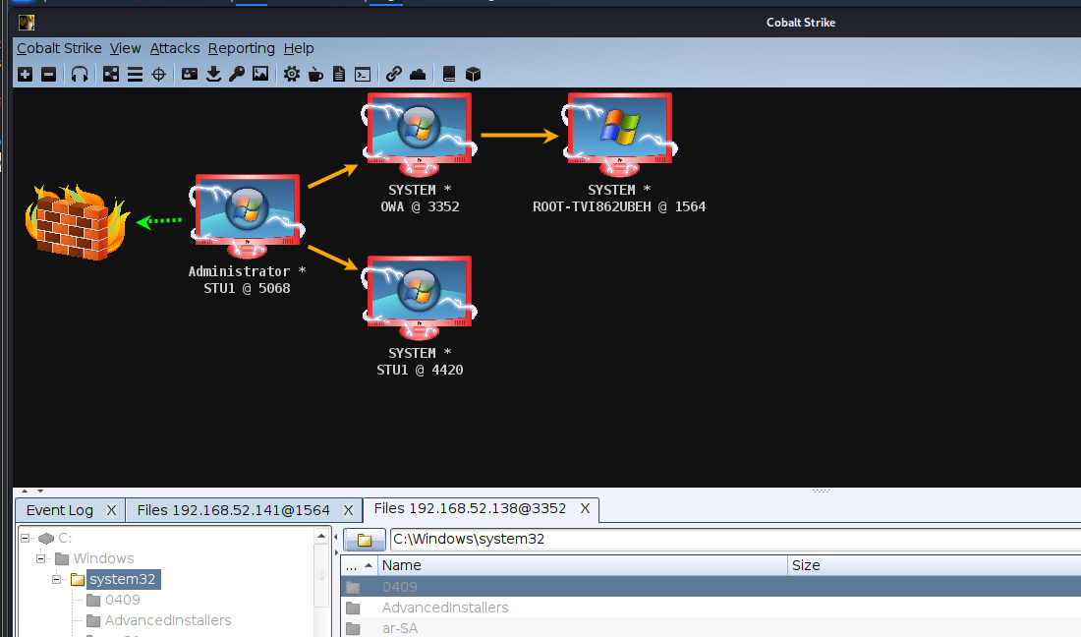Viewport: 1081px width, 637px height.
Task: Open the Reporting menu
Action: tap(242, 48)
